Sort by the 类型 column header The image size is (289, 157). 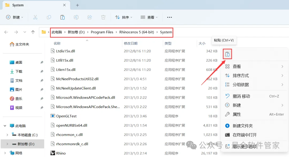point(168,44)
